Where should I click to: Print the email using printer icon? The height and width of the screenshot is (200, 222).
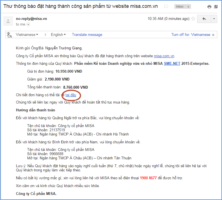coord(209,7)
